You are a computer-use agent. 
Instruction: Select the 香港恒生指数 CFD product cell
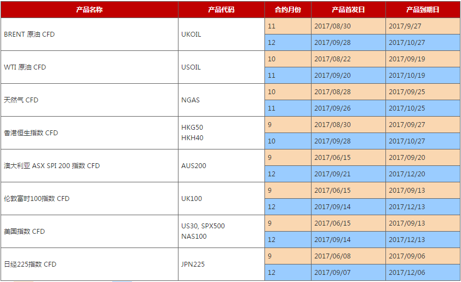pos(31,133)
